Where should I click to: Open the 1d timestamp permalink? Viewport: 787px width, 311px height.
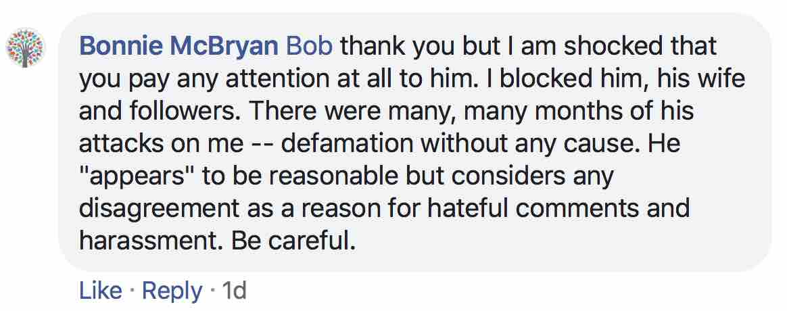click(234, 291)
